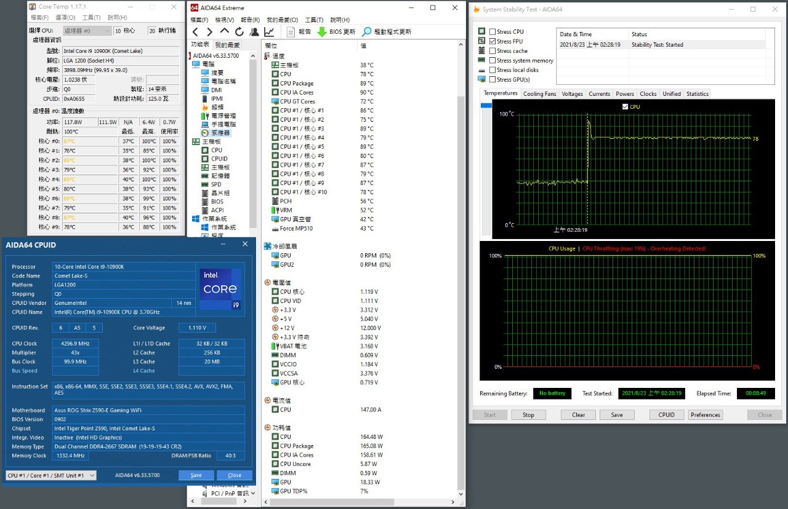Click the green BIOS 更新 arrow icon
Screen dimensions: 788x509
(x=322, y=31)
